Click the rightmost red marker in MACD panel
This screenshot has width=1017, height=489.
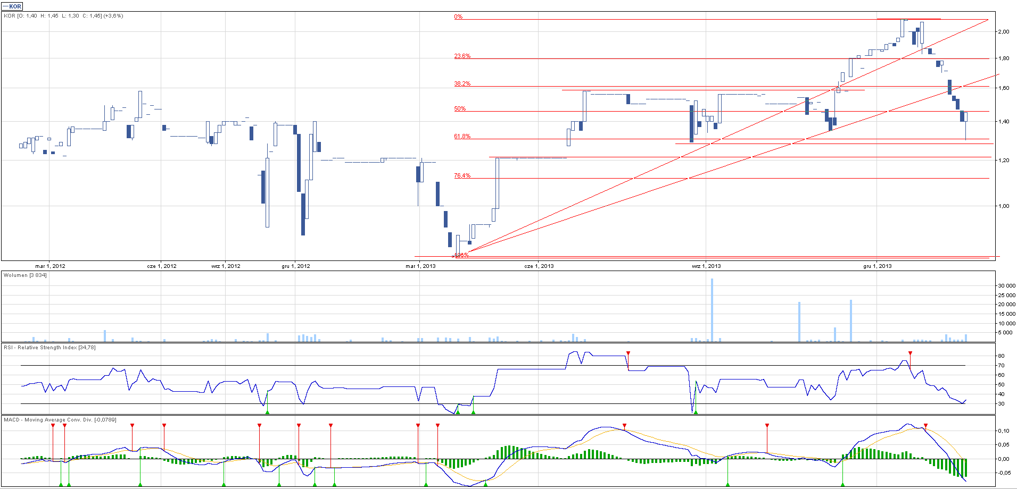click(x=925, y=426)
